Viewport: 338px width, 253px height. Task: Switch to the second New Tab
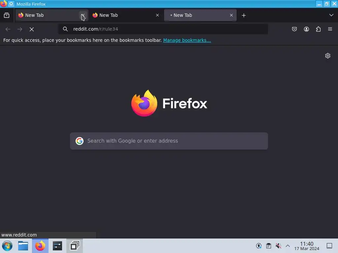pos(126,15)
